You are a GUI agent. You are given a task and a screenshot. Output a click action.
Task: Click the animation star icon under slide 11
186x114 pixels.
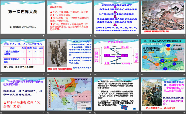pos(95,113)
